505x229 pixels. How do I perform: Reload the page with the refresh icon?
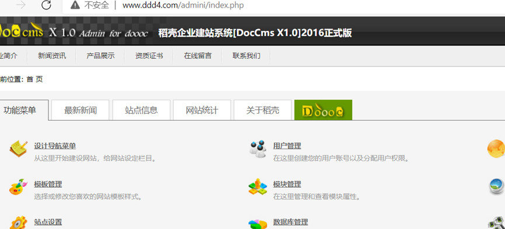tap(46, 5)
